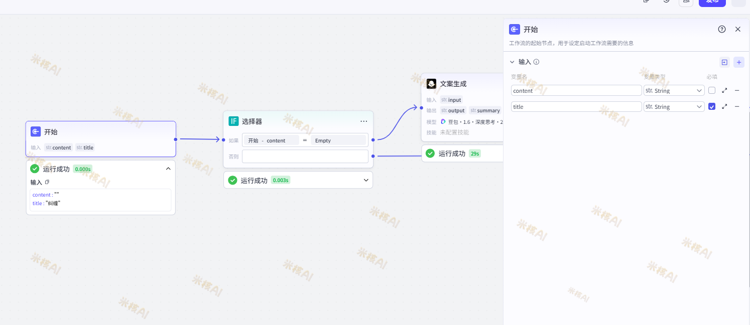Viewport: 750px width, 325px height.
Task: Open variable type dropdown for title
Action: point(674,107)
